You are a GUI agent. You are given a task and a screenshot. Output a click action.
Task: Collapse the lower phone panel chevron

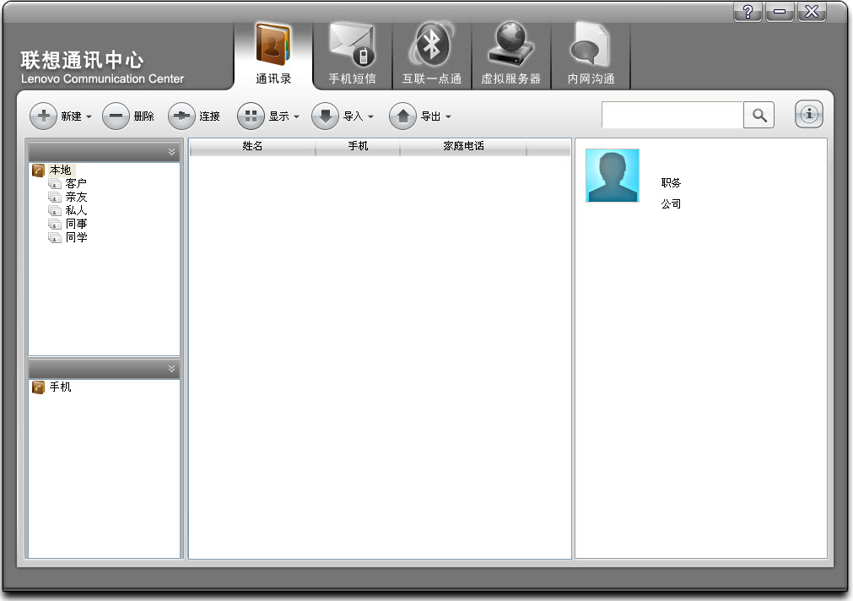click(171, 369)
